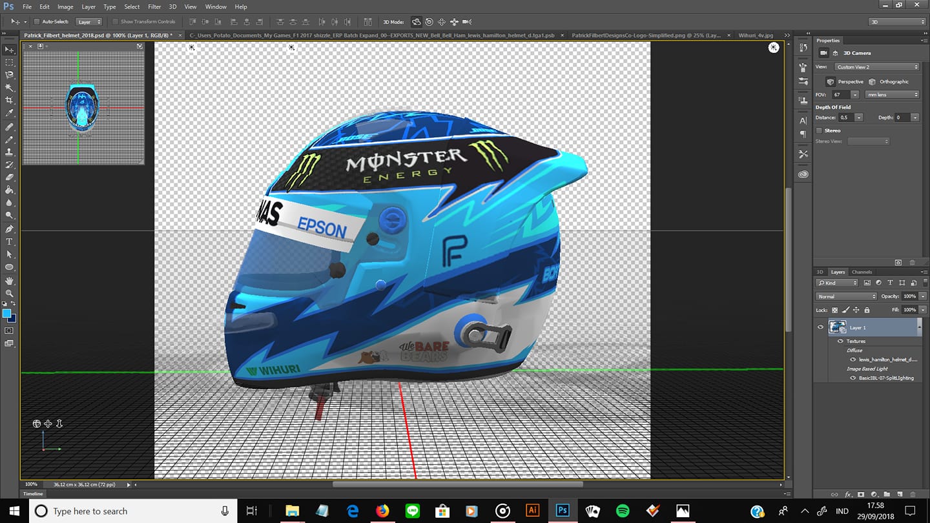Select the Eraser tool
930x523 pixels.
pos(9,178)
